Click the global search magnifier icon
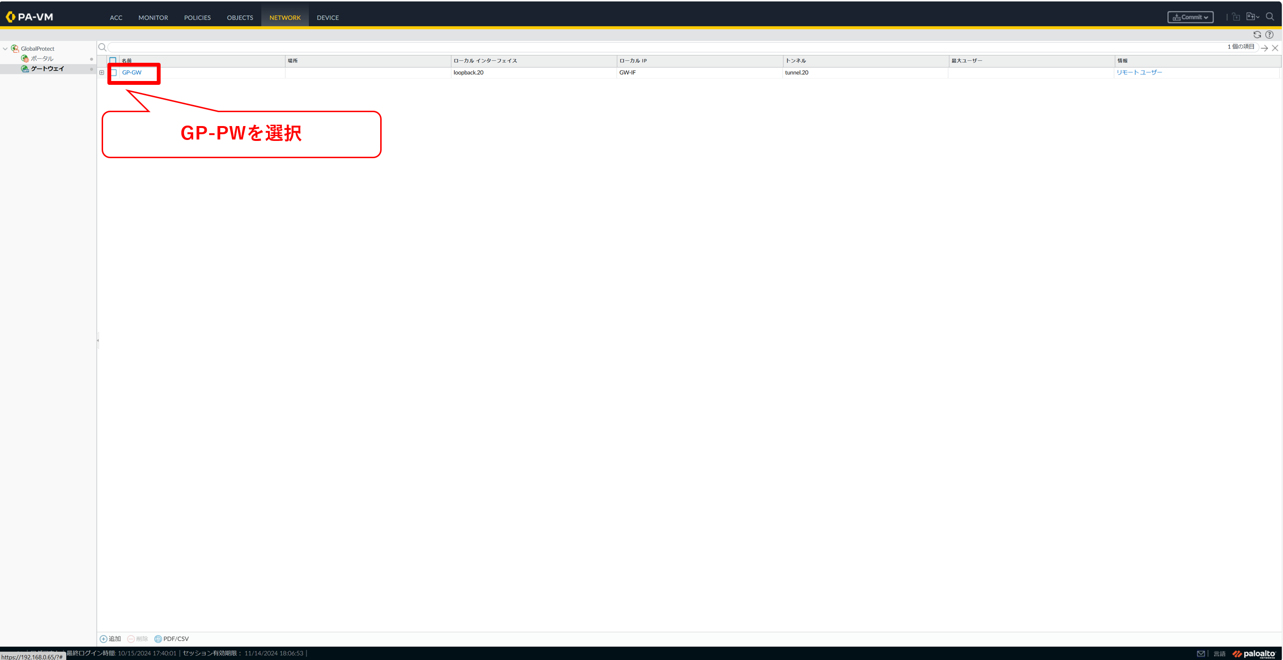This screenshot has height=660, width=1283. coord(1270,16)
